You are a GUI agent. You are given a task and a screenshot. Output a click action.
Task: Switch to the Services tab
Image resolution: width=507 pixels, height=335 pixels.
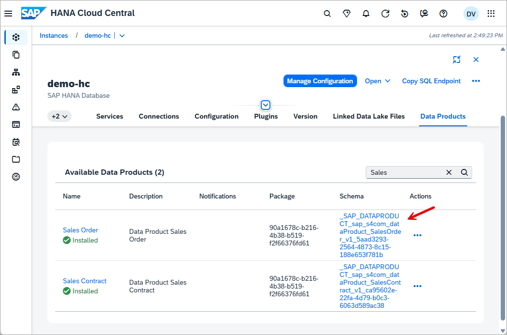pos(110,116)
